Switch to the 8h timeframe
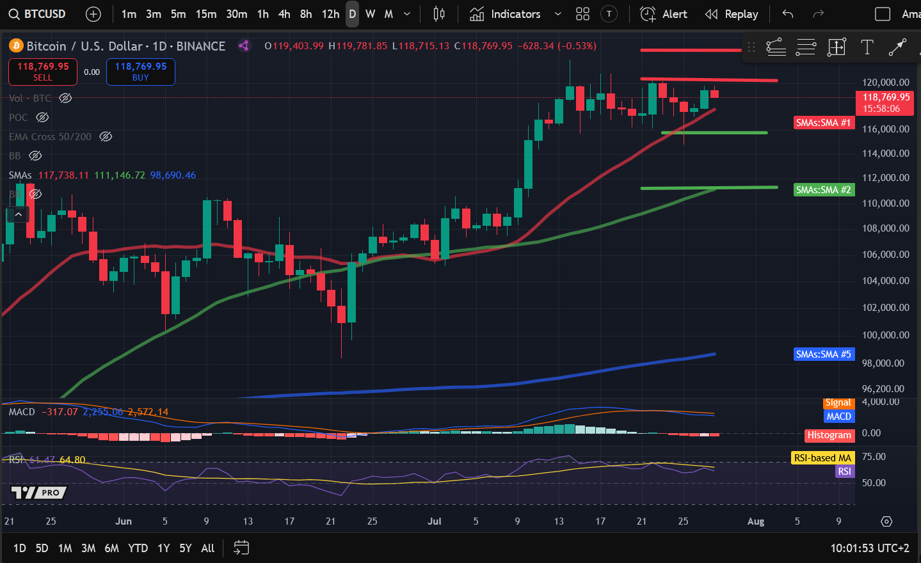The height and width of the screenshot is (563, 921). click(306, 14)
